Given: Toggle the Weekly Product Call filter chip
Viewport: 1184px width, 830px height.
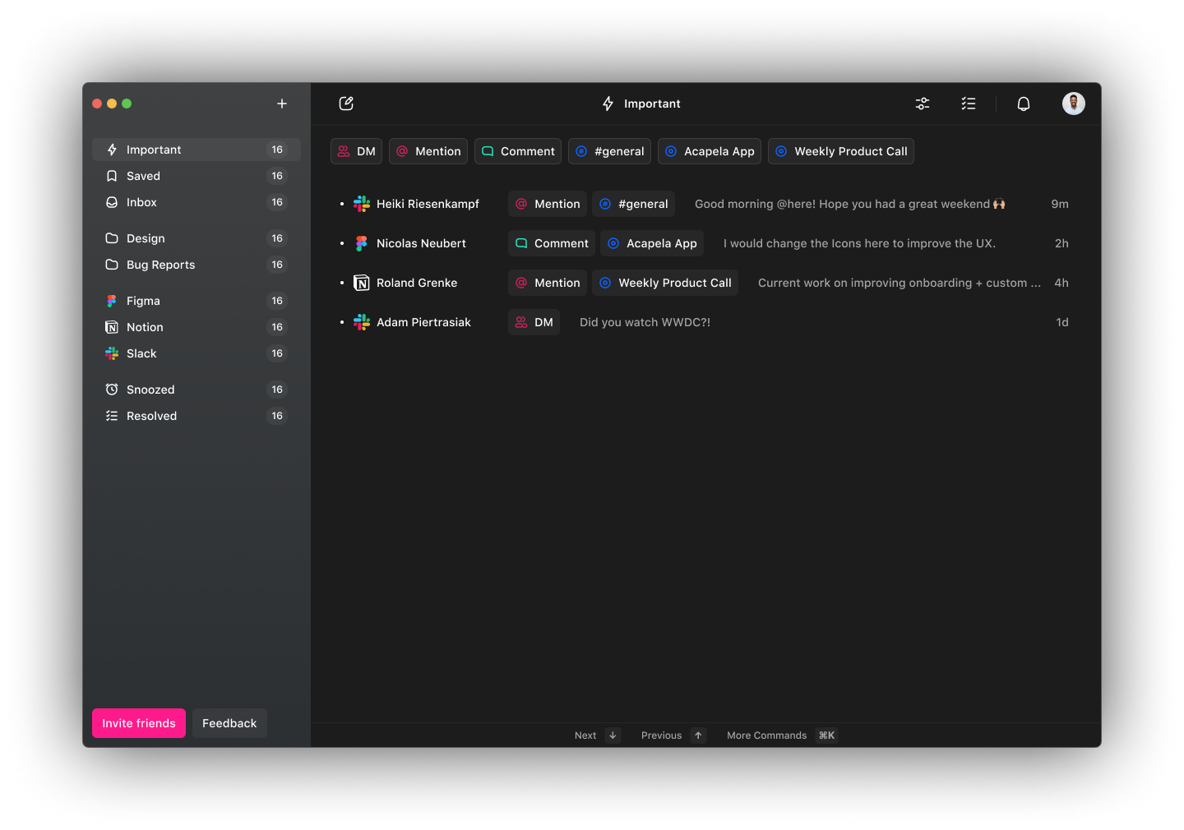Looking at the screenshot, I should (x=841, y=151).
